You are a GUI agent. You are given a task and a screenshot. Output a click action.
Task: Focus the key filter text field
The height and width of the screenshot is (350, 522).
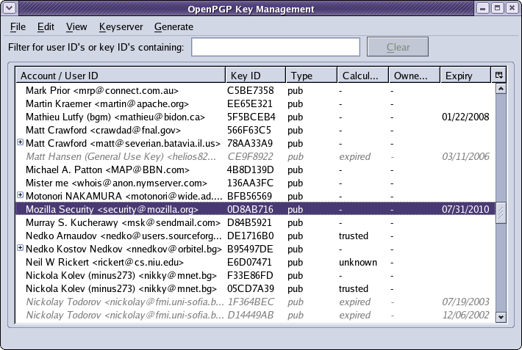click(x=276, y=47)
